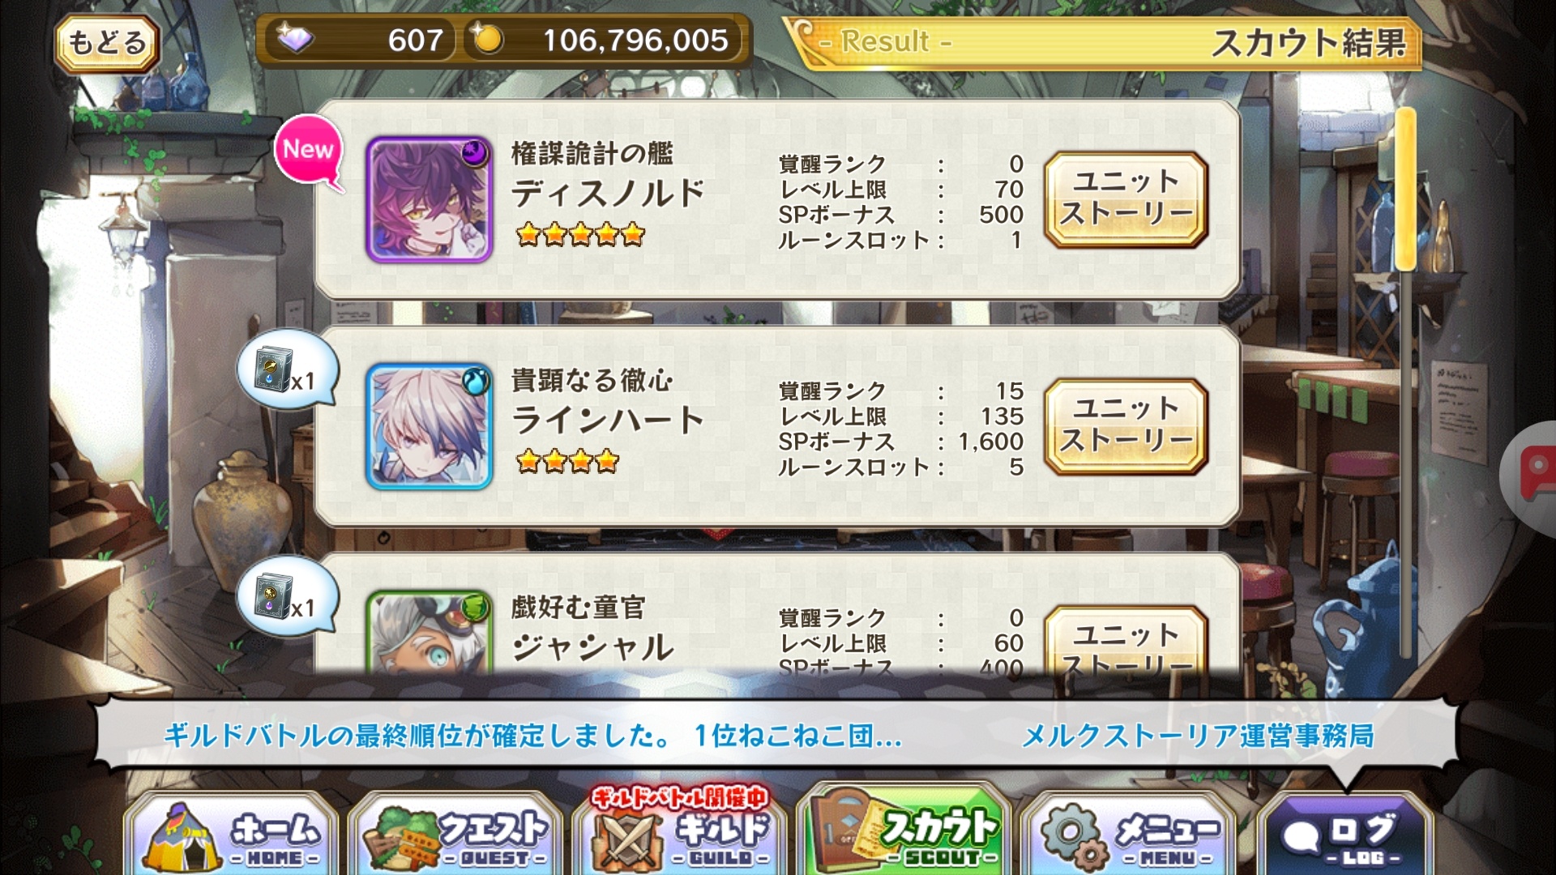Tap book item bubble beside ジャシャル
This screenshot has width=1556, height=875.
[287, 598]
